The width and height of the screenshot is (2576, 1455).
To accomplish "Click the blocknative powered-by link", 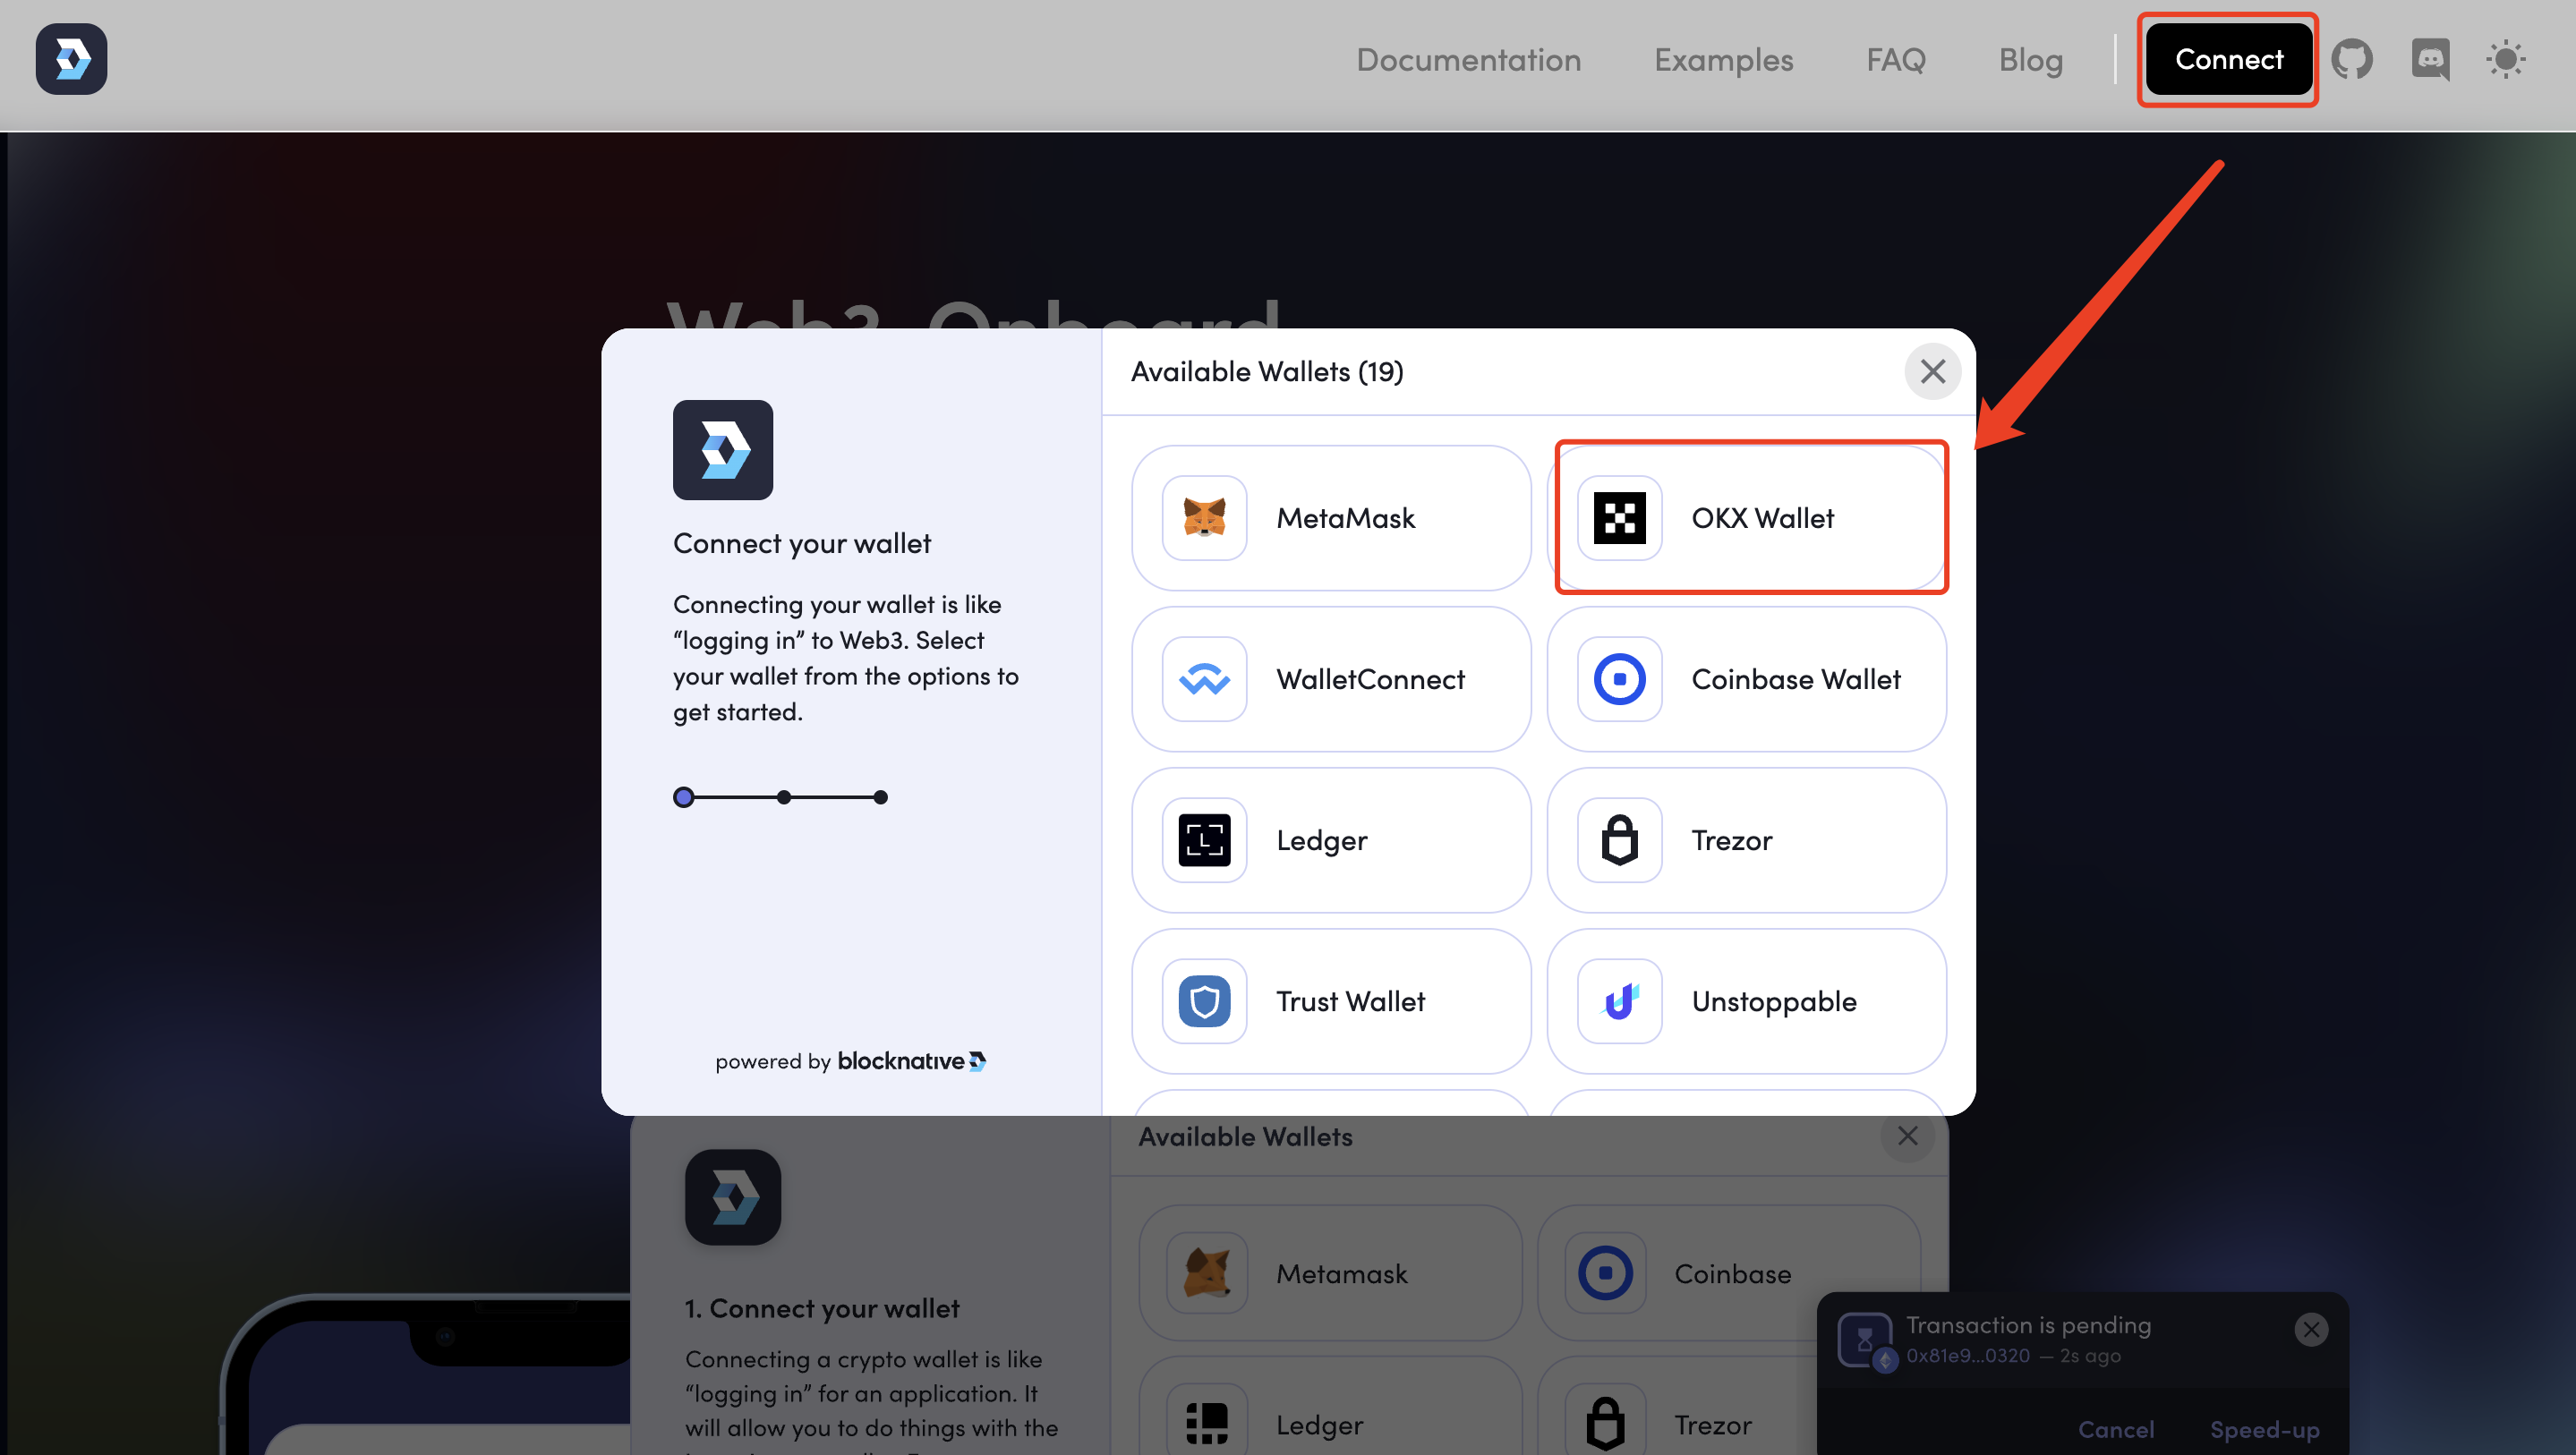I will tap(910, 1061).
